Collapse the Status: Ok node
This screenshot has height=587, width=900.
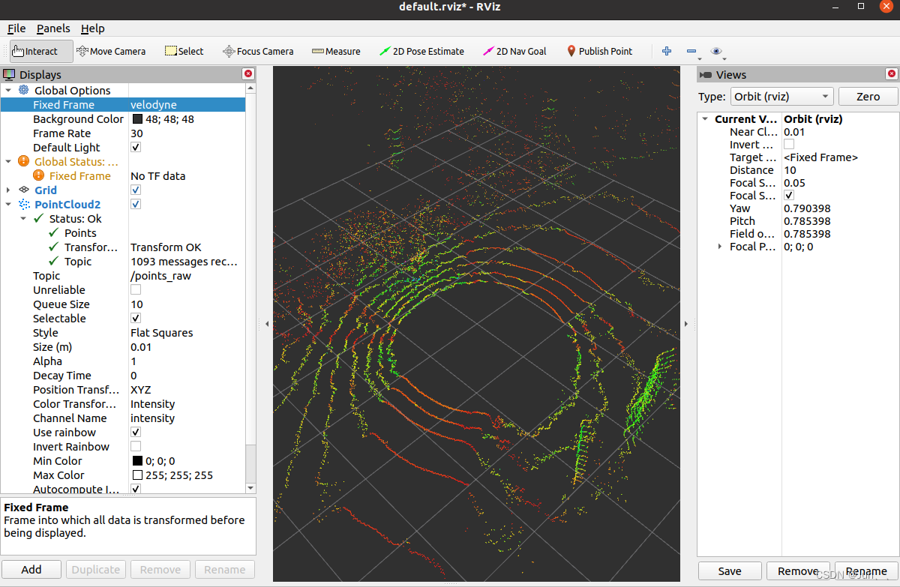coord(23,219)
